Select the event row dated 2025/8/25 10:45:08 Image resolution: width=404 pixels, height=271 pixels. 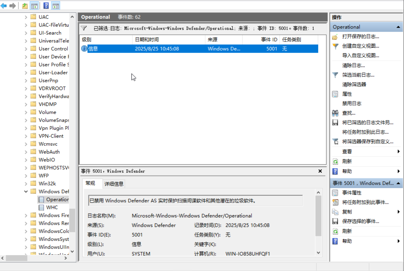(199, 49)
